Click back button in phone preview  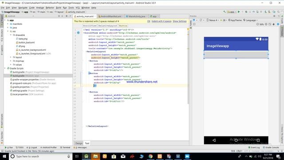click(214, 140)
